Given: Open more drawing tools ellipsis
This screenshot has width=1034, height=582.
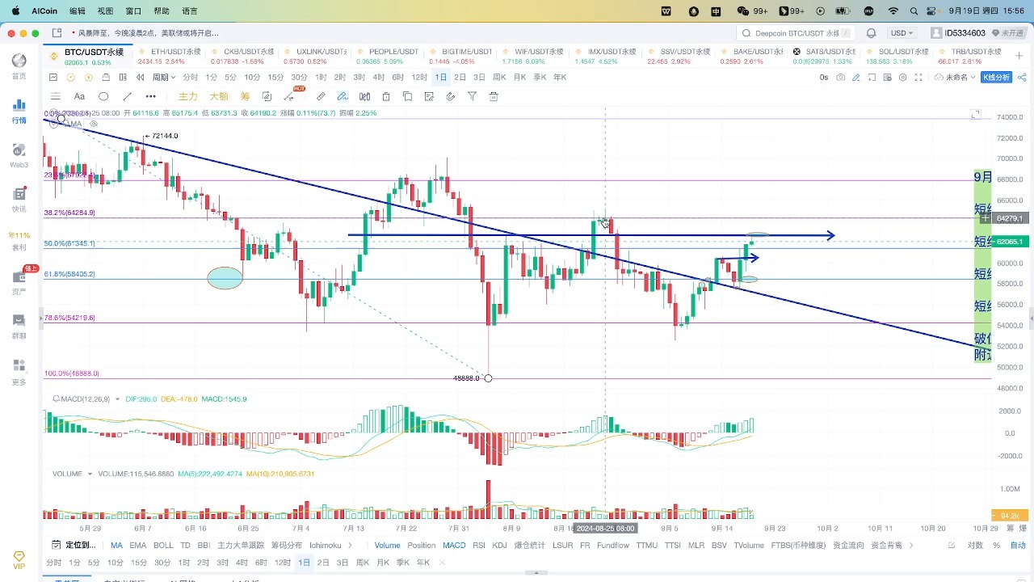Looking at the screenshot, I should [x=150, y=96].
